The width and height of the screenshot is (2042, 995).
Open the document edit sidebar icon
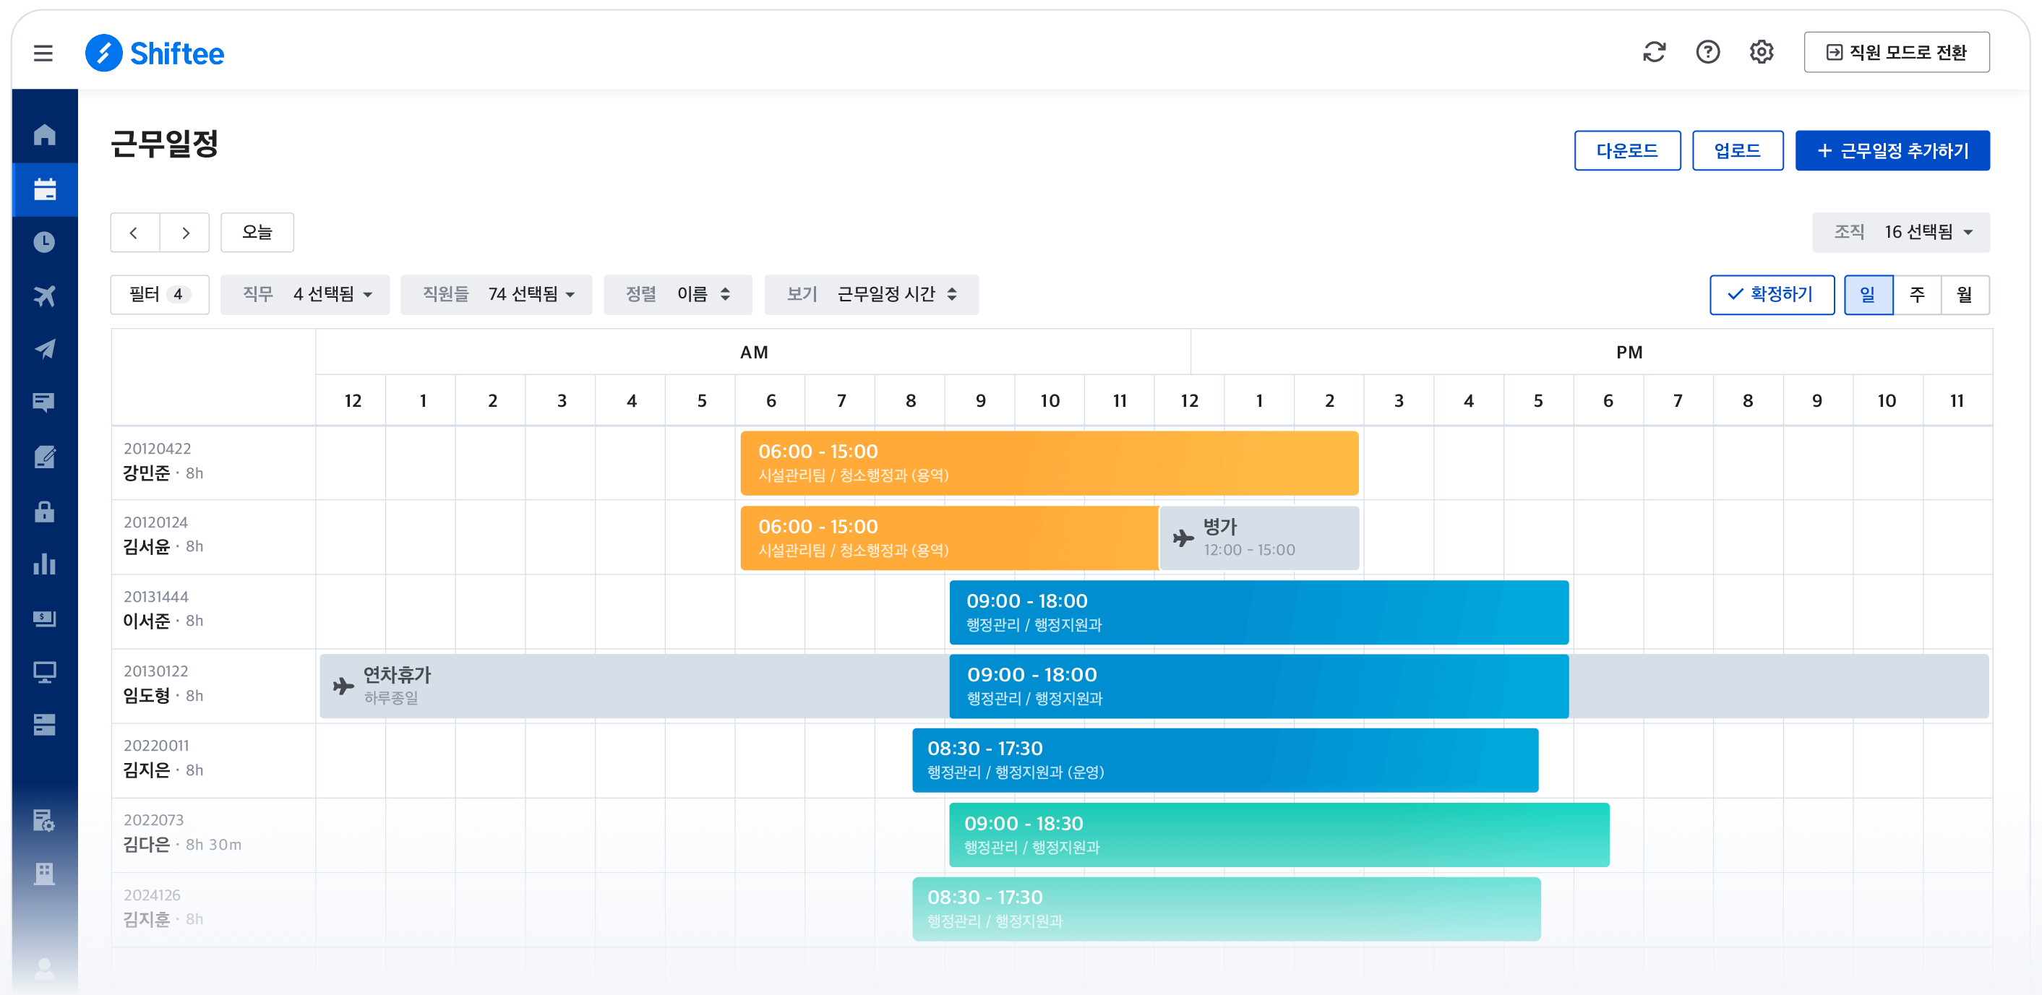click(x=44, y=456)
